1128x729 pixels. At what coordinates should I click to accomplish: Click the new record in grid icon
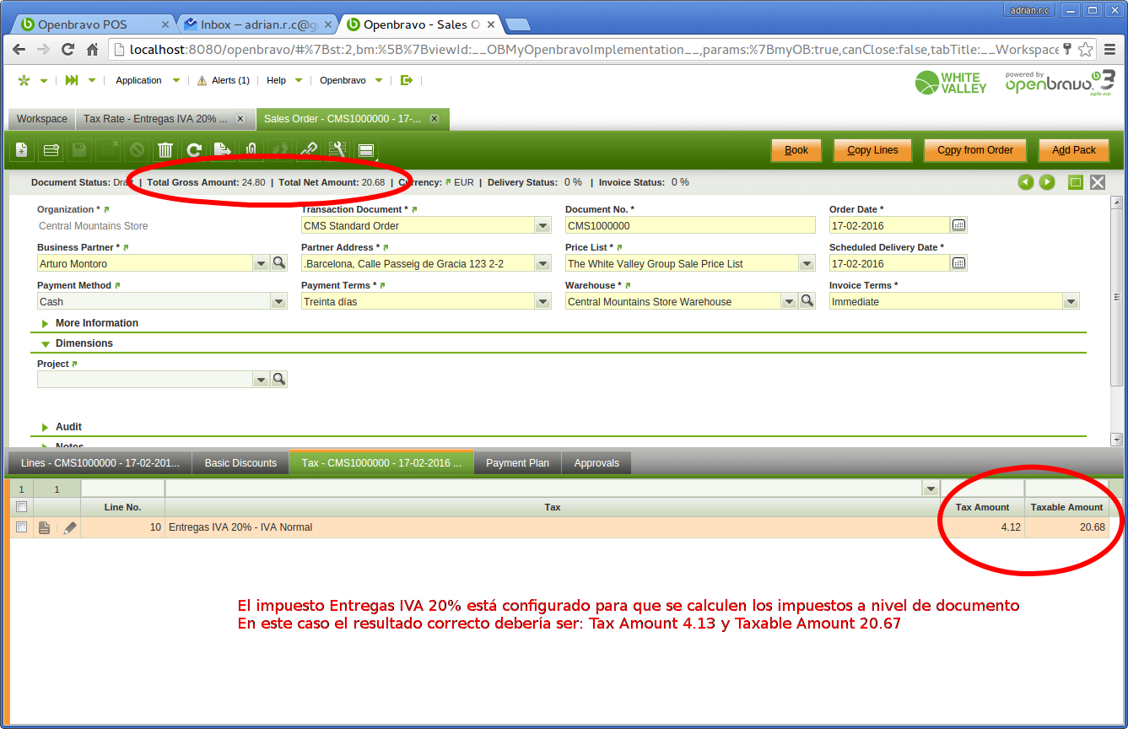pyautogui.click(x=51, y=150)
